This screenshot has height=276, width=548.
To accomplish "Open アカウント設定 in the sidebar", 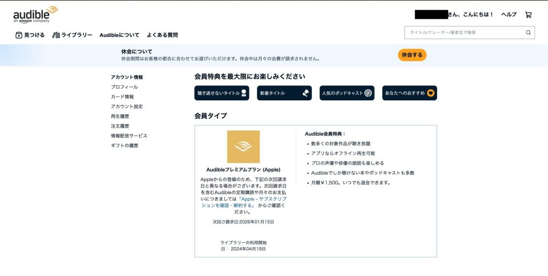I will (x=127, y=106).
